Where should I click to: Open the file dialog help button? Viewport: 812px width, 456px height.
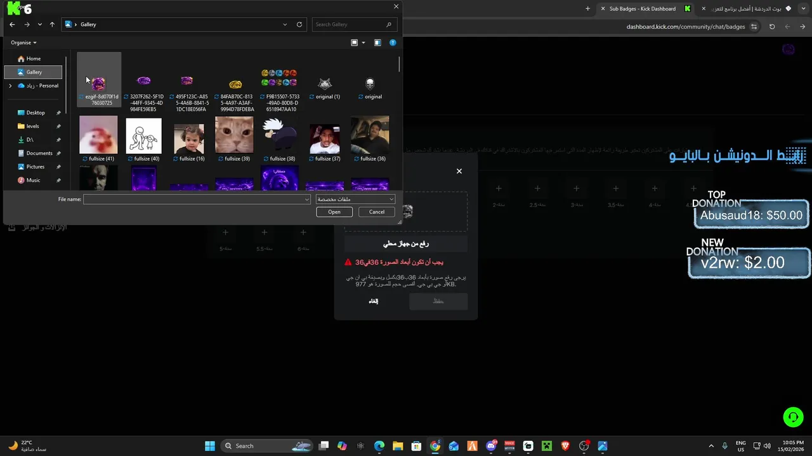coord(393,42)
